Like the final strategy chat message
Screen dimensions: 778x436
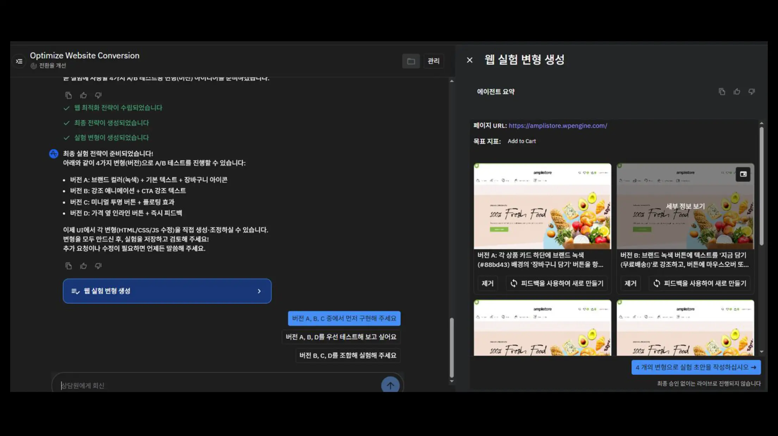84,266
